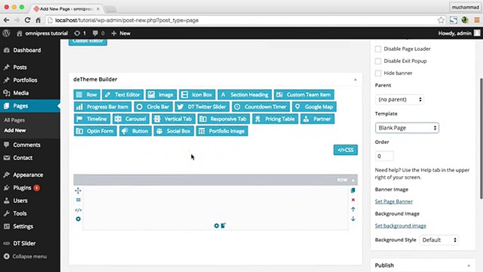Screen dimensions: 483x272
Task: Add a Carousel element
Action: [131, 119]
